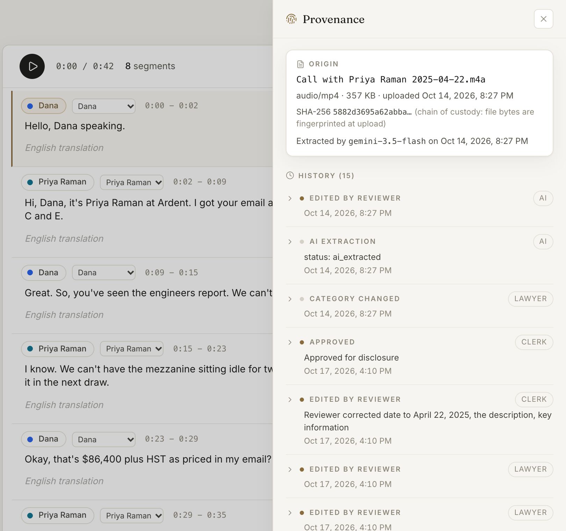The image size is (566, 531).
Task: Click the Priya Raman speaker chip at 0:15
Action: (58, 349)
